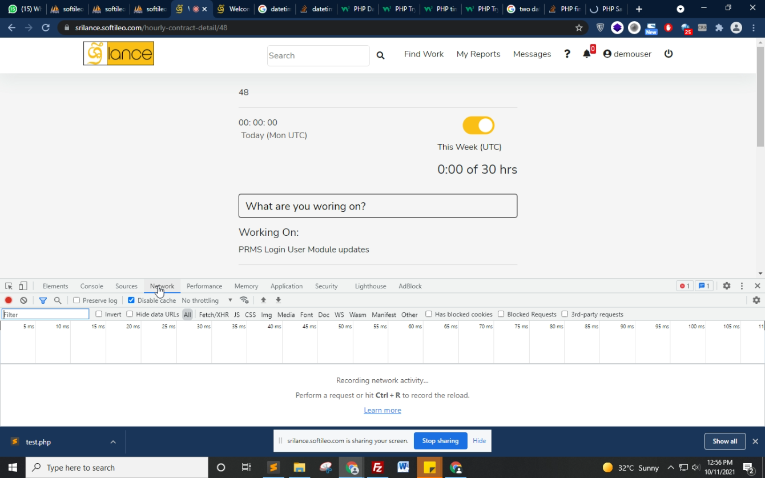Open DevTools settings gear
Screen dimensions: 765x478
coord(726,286)
